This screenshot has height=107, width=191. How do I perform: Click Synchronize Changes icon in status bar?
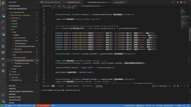pos(15,106)
